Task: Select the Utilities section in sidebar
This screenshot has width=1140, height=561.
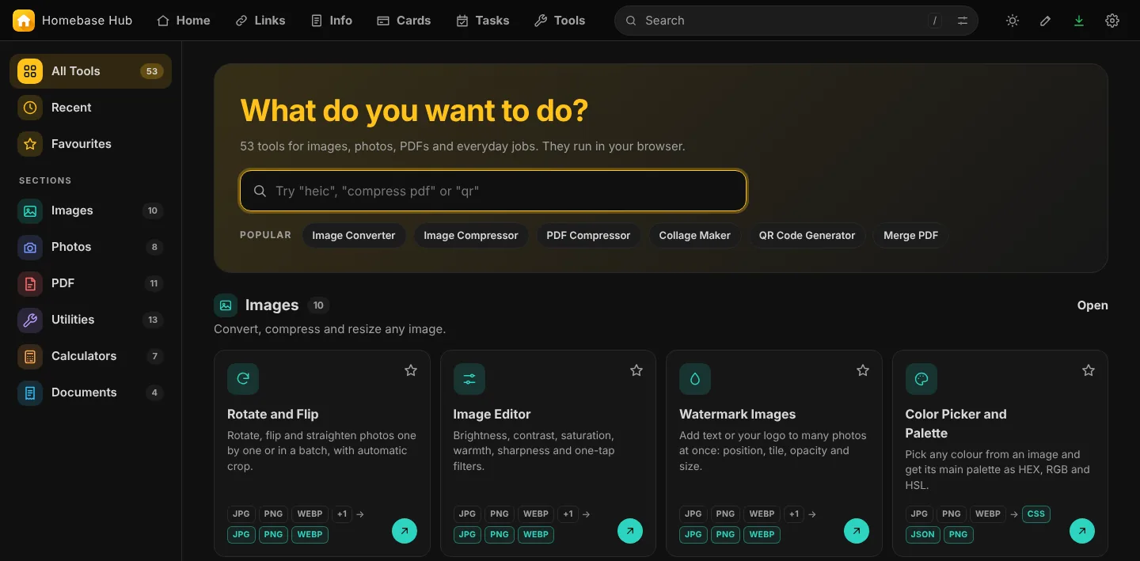Action: coord(90,320)
